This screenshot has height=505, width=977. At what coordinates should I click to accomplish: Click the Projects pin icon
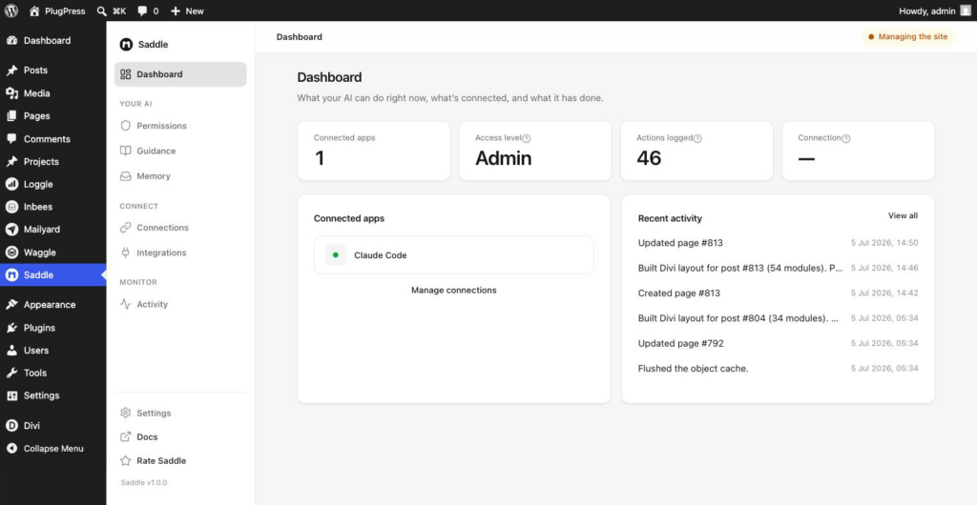11,162
